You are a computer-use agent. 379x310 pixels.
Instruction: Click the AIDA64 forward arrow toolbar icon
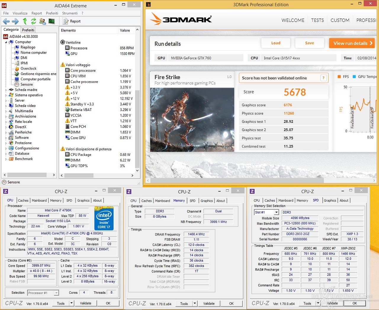(x=15, y=21)
